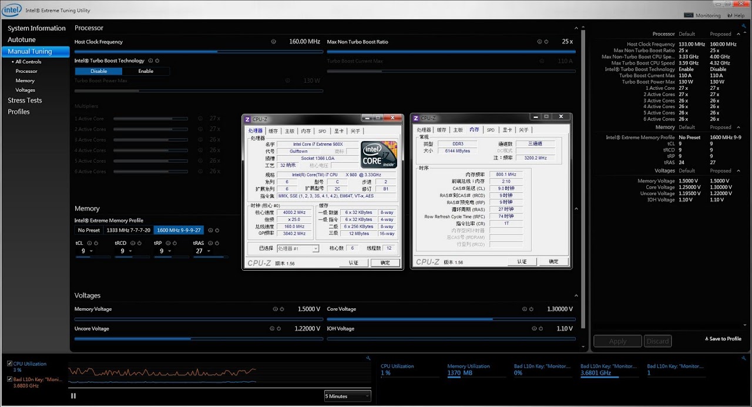Open the tRP value dropdown
The width and height of the screenshot is (752, 407).
[170, 251]
